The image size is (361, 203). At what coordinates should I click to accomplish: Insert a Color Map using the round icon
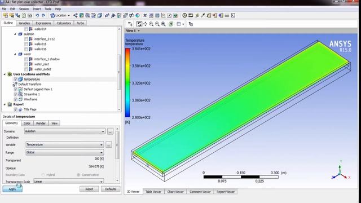tap(138, 15)
